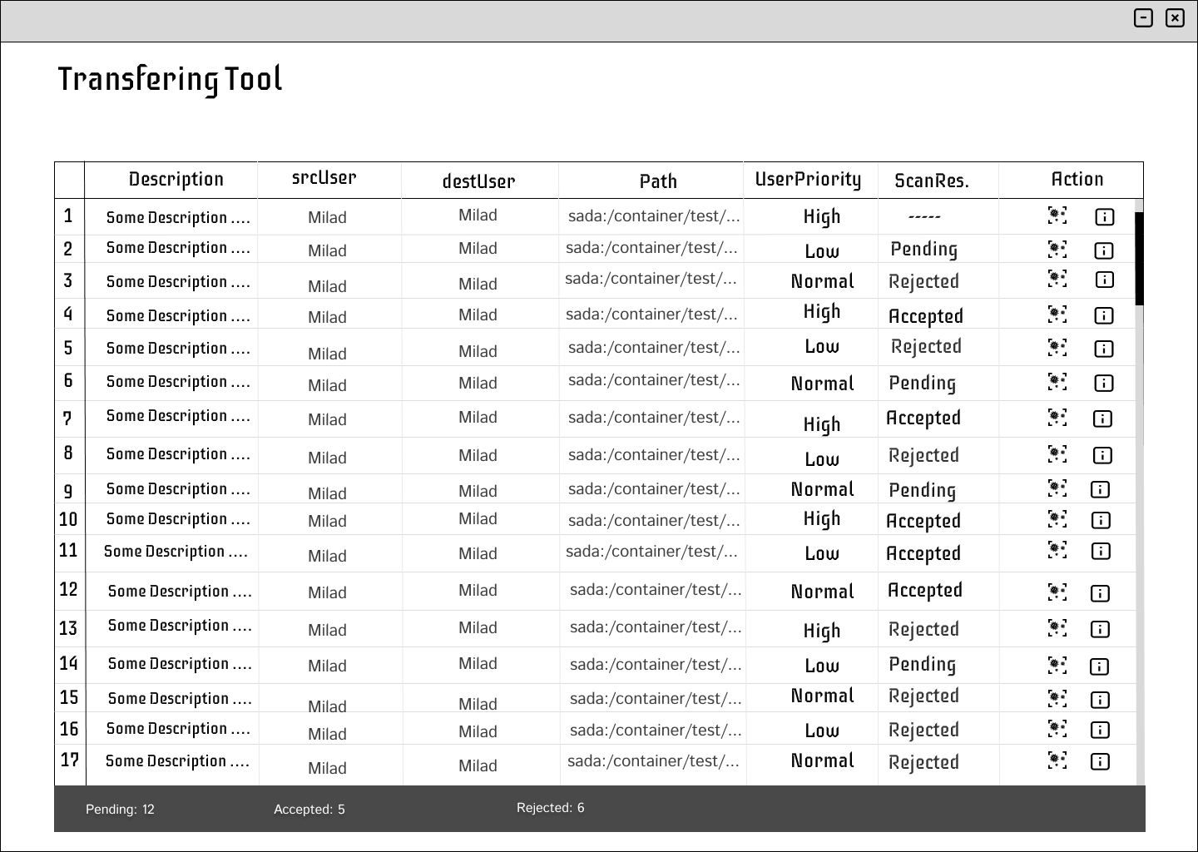Click the scan icon in row 16

coord(1057,730)
